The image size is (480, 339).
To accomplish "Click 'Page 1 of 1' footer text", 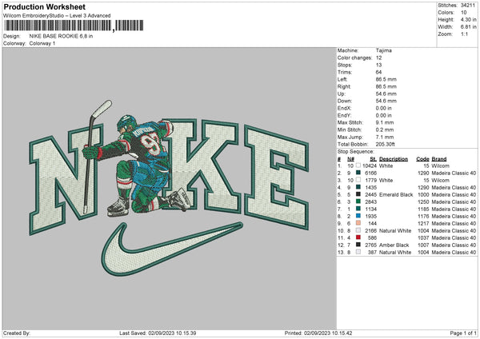I will [x=463, y=333].
